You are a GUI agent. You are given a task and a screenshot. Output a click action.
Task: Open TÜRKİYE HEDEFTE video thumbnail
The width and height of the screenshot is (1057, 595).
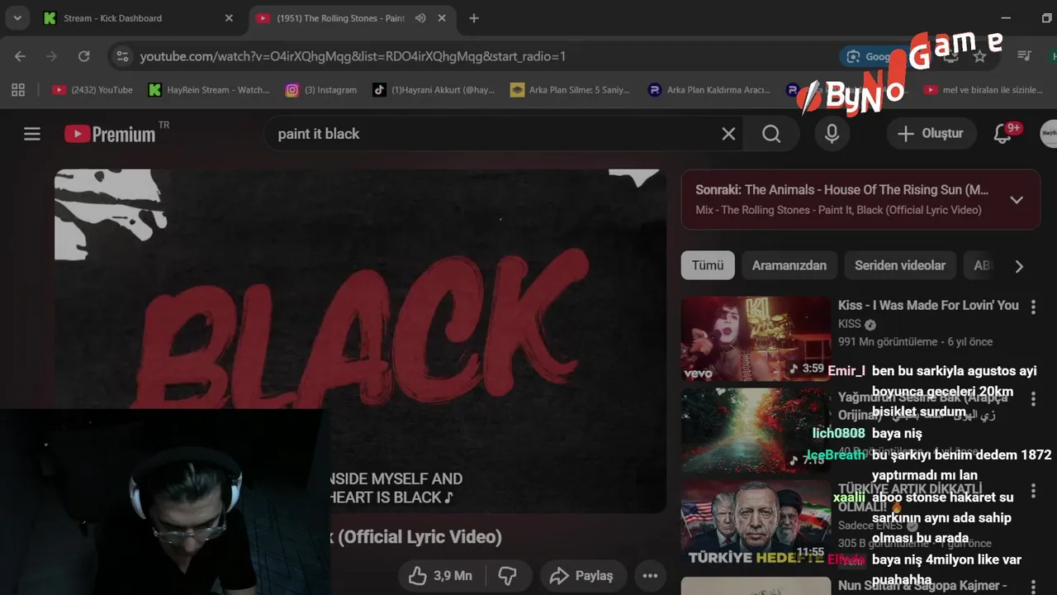[x=756, y=523]
